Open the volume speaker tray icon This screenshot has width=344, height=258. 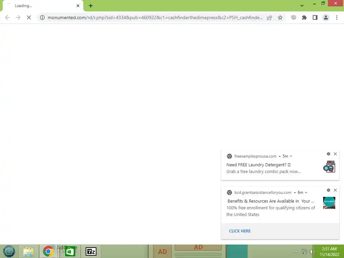tap(312, 252)
